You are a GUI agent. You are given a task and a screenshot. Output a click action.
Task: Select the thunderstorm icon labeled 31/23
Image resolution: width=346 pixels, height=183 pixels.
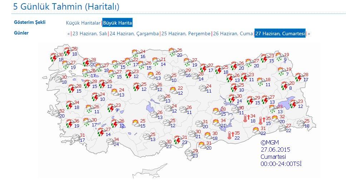coord(178,140)
